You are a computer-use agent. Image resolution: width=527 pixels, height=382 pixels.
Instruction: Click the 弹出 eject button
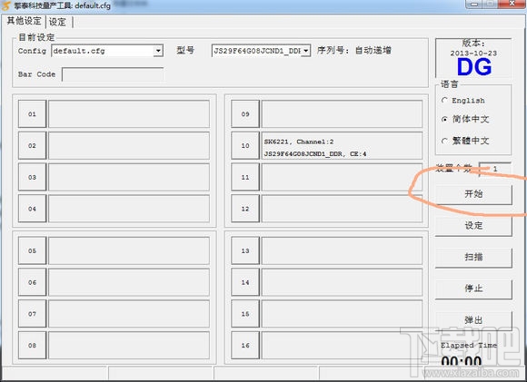point(473,320)
